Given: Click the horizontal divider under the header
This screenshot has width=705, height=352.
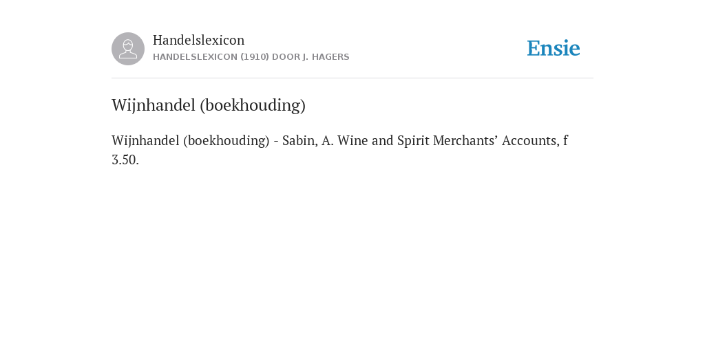Looking at the screenshot, I should tap(352, 78).
